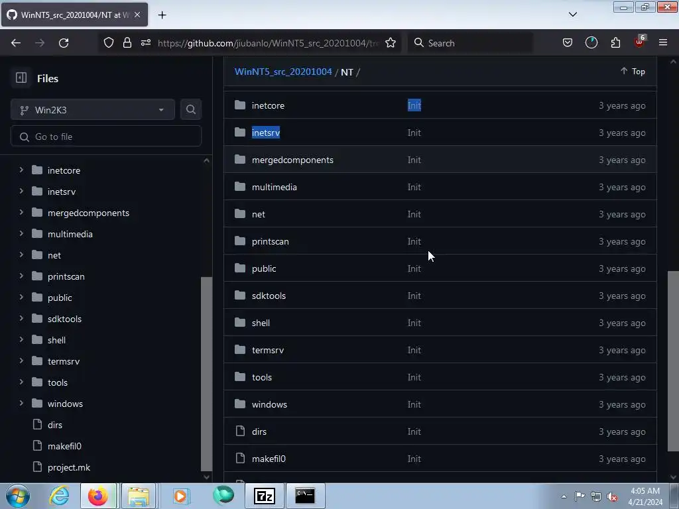Image resolution: width=679 pixels, height=509 pixels.
Task: Open the Firefox hamburger menu
Action: 663,42
